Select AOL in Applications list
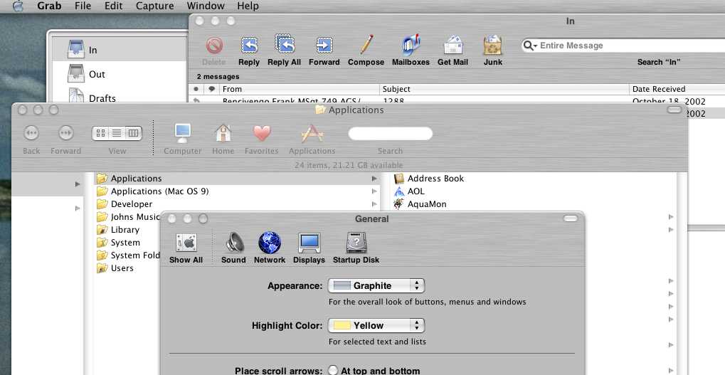Viewport: 725px width, 375px height. [409, 191]
